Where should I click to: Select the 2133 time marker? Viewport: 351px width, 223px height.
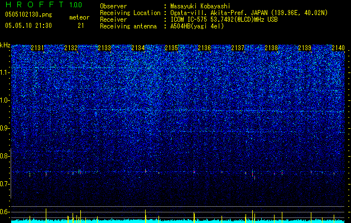[104, 48]
